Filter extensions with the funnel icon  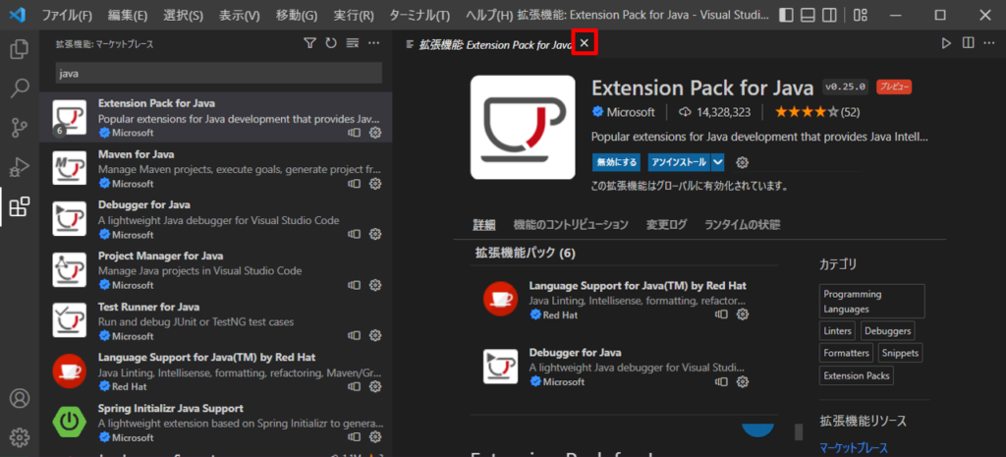coord(309,43)
